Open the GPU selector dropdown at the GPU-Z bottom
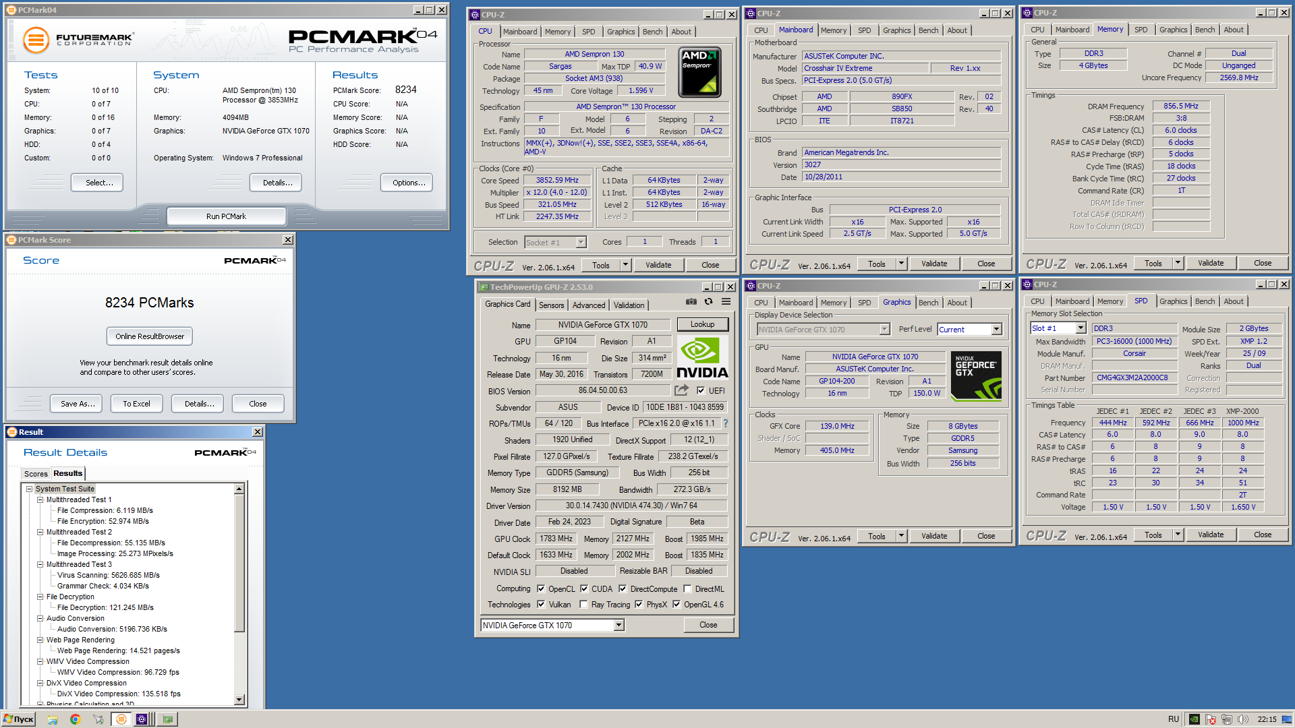The height and width of the screenshot is (728, 1295). [618, 626]
